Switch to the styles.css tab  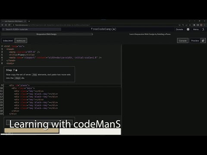click(21, 41)
